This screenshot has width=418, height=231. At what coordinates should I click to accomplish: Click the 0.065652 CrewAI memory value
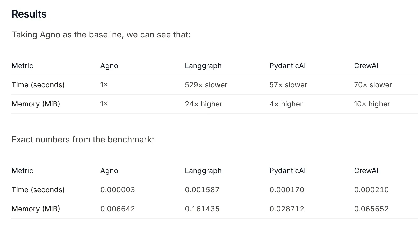click(371, 209)
